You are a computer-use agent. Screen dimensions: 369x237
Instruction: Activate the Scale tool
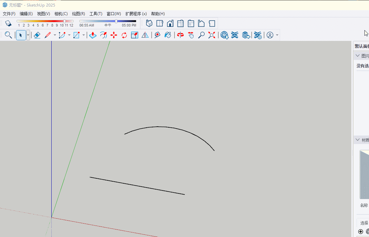pyautogui.click(x=134, y=35)
